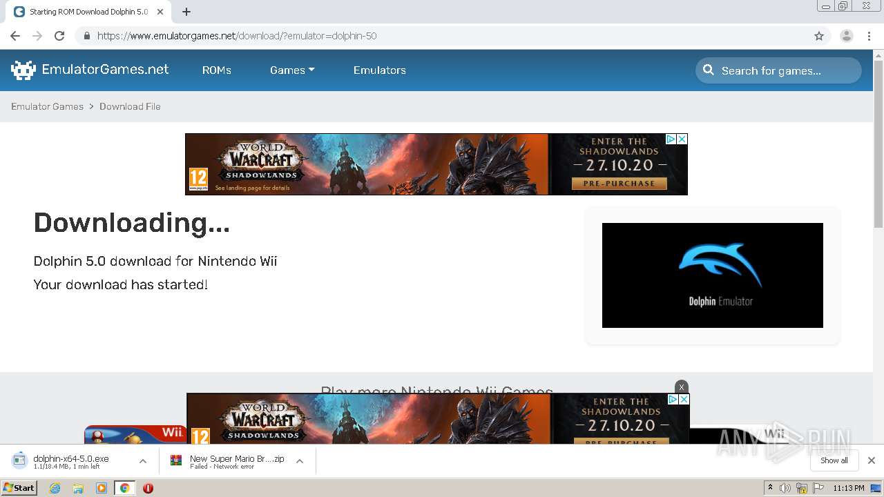Viewport: 884px width, 497px height.
Task: Bookmark this page with star icon
Action: click(819, 36)
